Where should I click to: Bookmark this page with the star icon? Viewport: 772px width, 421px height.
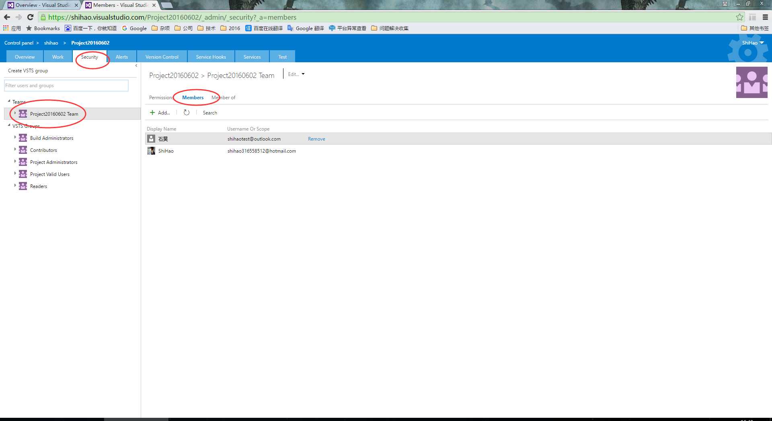pos(739,17)
